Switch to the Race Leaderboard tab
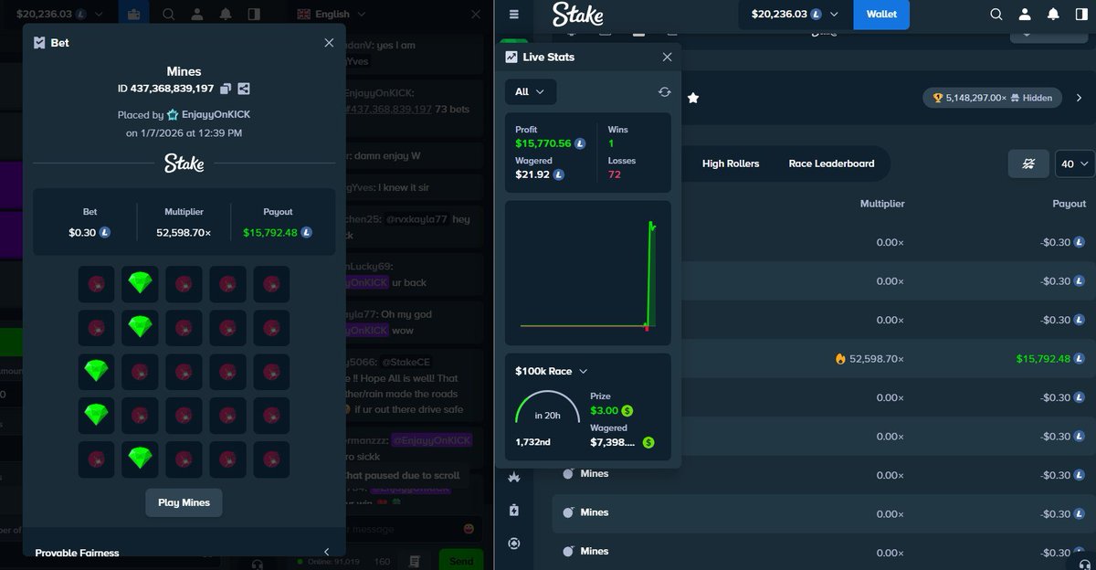Screen dimensions: 1096x570 pos(831,164)
